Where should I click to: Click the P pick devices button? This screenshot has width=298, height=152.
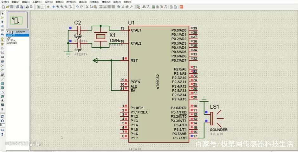tap(8, 32)
